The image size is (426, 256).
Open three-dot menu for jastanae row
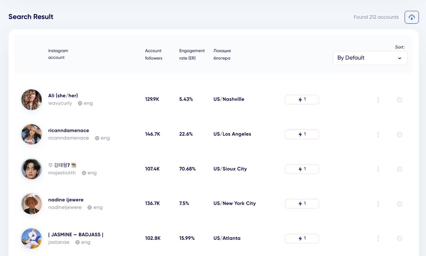(x=378, y=238)
